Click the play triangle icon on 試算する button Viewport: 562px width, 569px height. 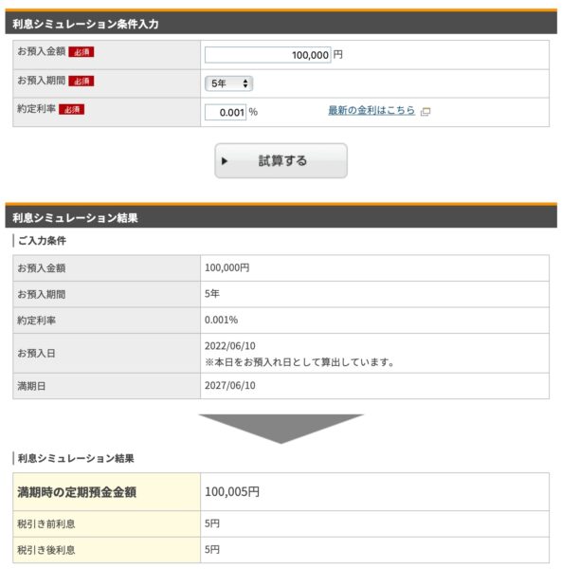point(225,161)
